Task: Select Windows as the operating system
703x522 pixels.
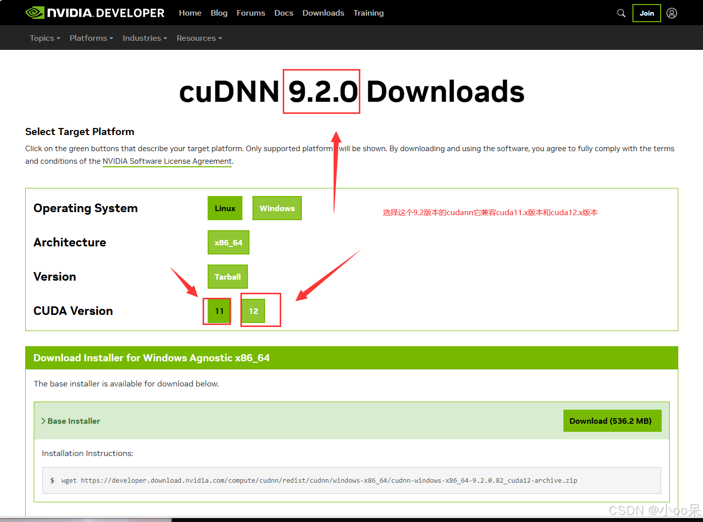Action: (277, 208)
